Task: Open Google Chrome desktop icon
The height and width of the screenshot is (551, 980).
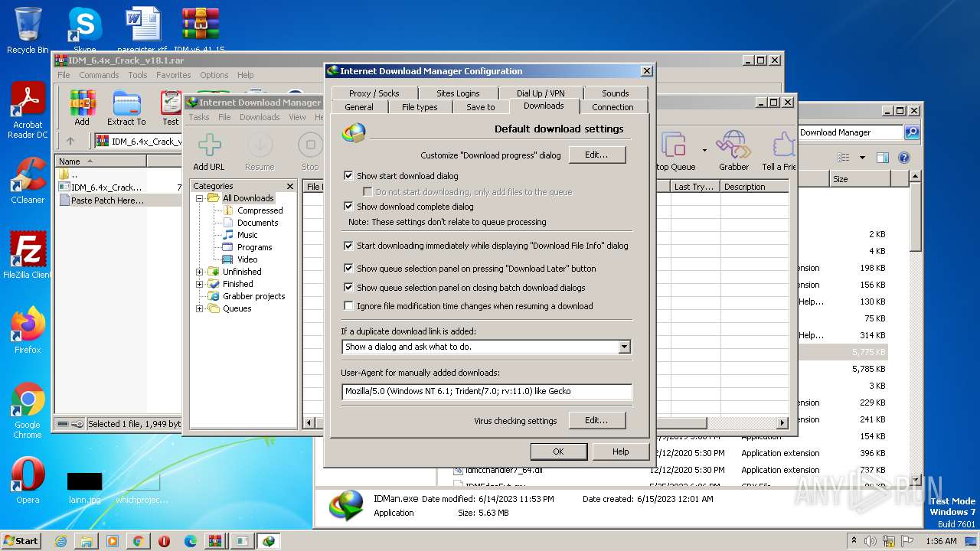Action: pos(28,411)
